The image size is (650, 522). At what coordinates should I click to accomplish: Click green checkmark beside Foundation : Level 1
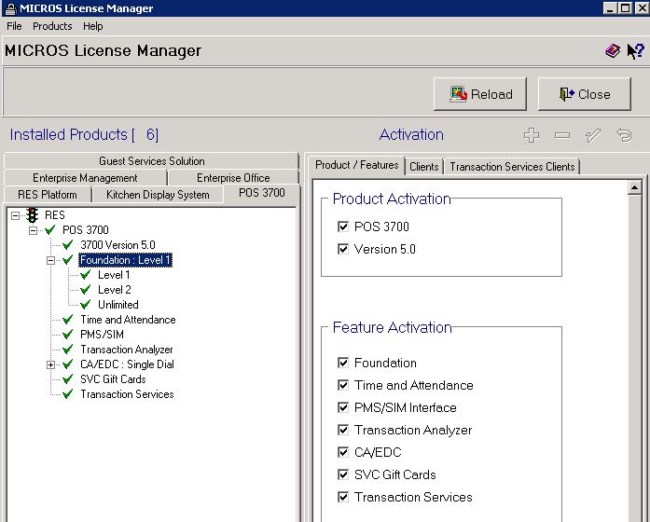[67, 260]
